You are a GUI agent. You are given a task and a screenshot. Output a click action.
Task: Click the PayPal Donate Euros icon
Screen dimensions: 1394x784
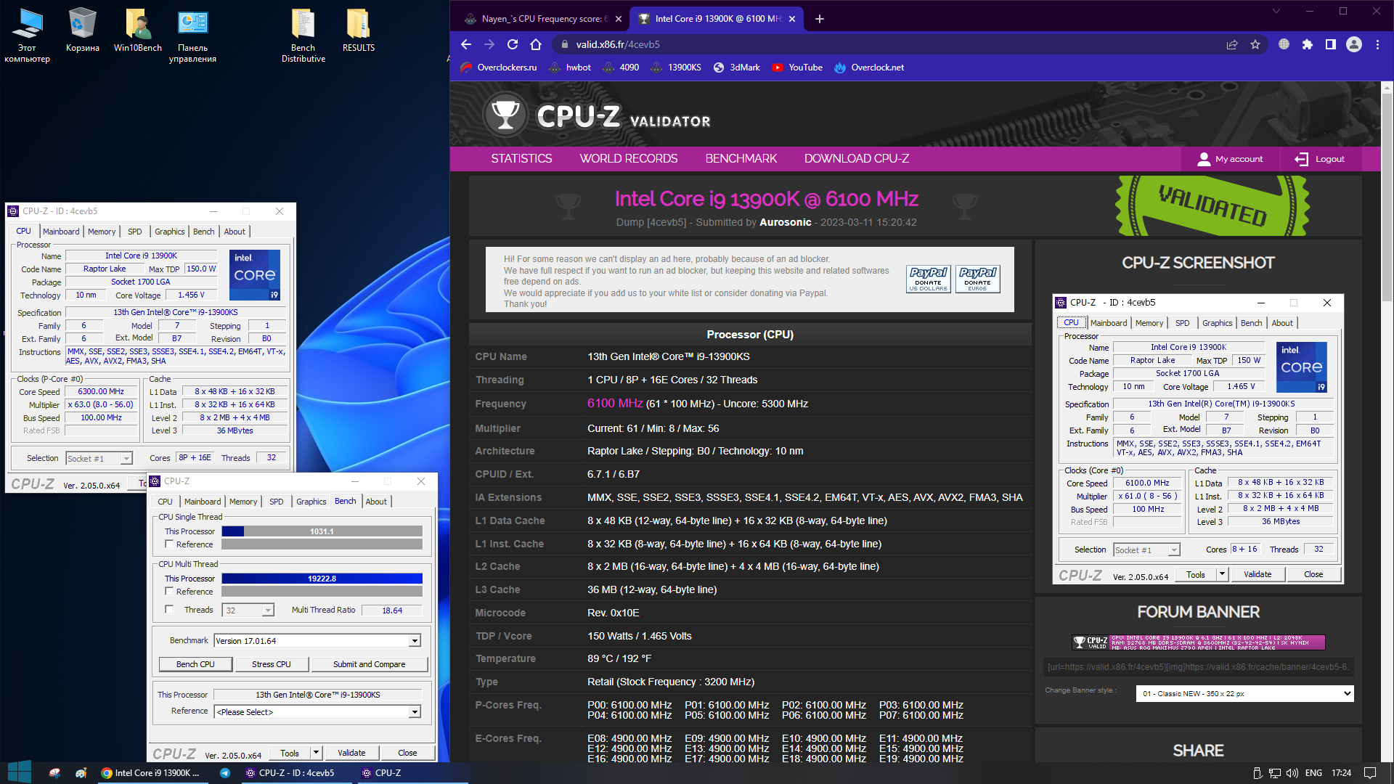click(978, 279)
